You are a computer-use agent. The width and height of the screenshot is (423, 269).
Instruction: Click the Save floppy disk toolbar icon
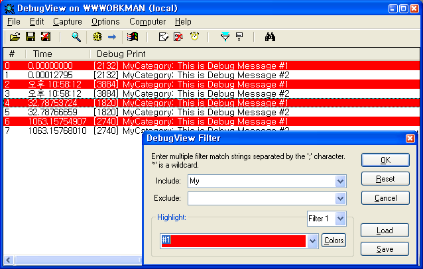coord(30,36)
